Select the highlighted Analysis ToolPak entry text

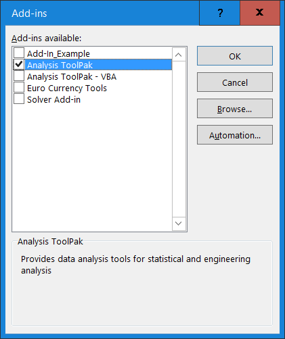click(x=60, y=66)
